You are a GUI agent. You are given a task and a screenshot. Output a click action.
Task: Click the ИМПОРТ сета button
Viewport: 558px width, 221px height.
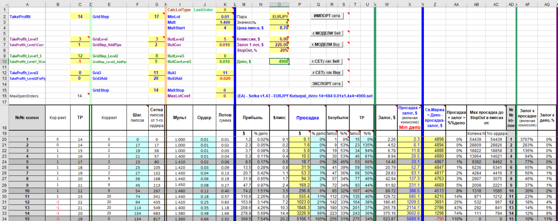pyautogui.click(x=327, y=16)
